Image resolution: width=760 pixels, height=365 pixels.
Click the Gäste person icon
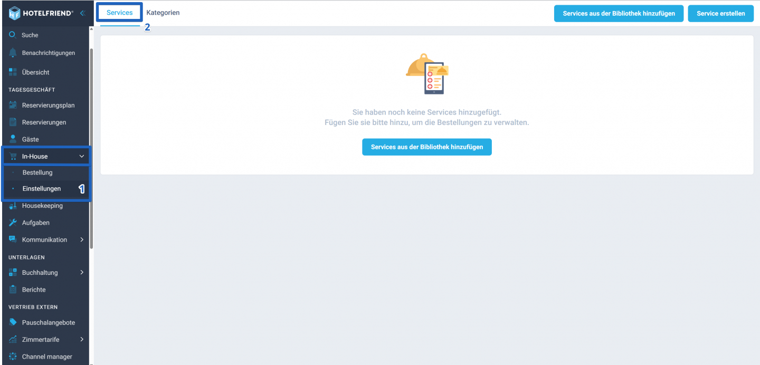tap(13, 139)
